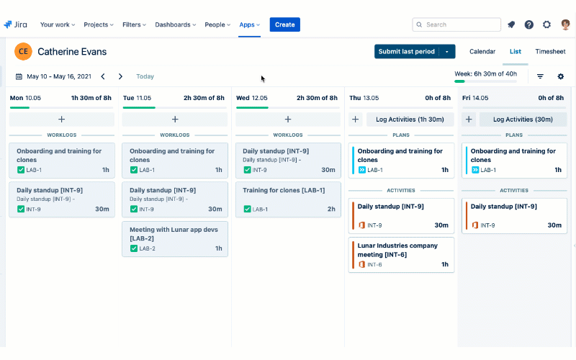Click Log Activities (1h 30m) on Thursday
The width and height of the screenshot is (576, 360).
click(410, 120)
